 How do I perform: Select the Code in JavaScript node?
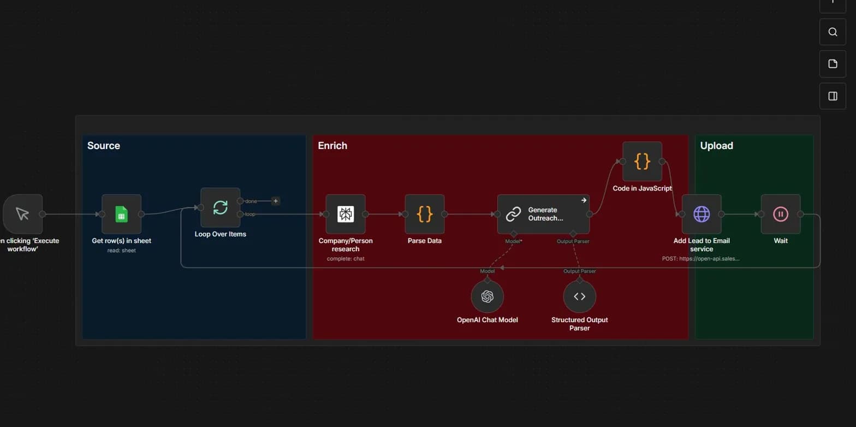point(642,161)
